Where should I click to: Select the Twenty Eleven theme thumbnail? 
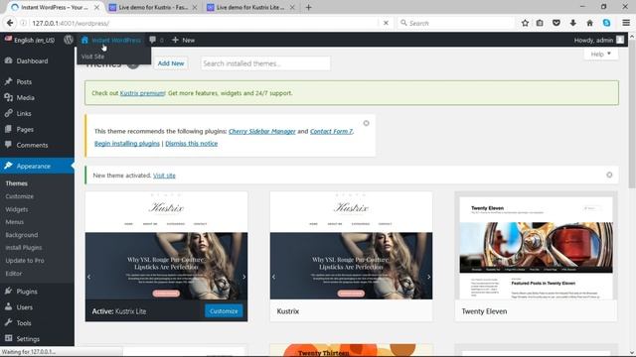[536, 248]
